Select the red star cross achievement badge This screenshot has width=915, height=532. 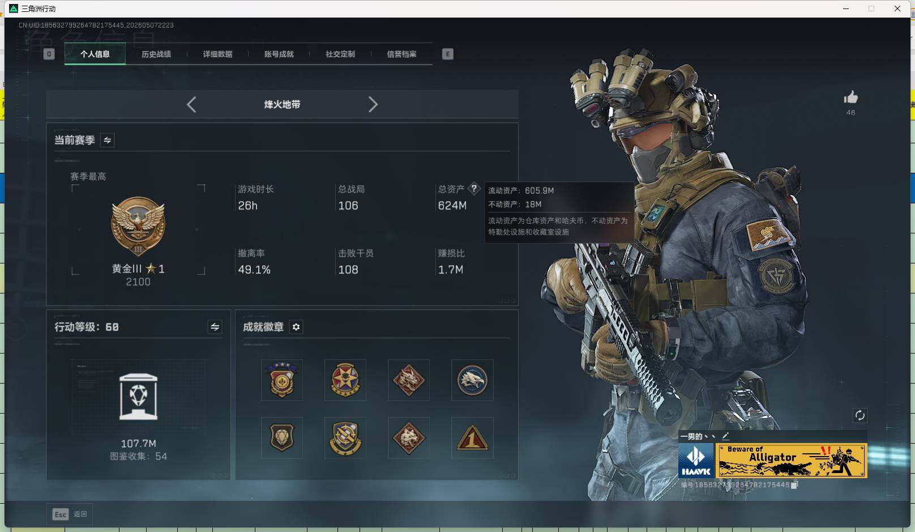point(345,380)
